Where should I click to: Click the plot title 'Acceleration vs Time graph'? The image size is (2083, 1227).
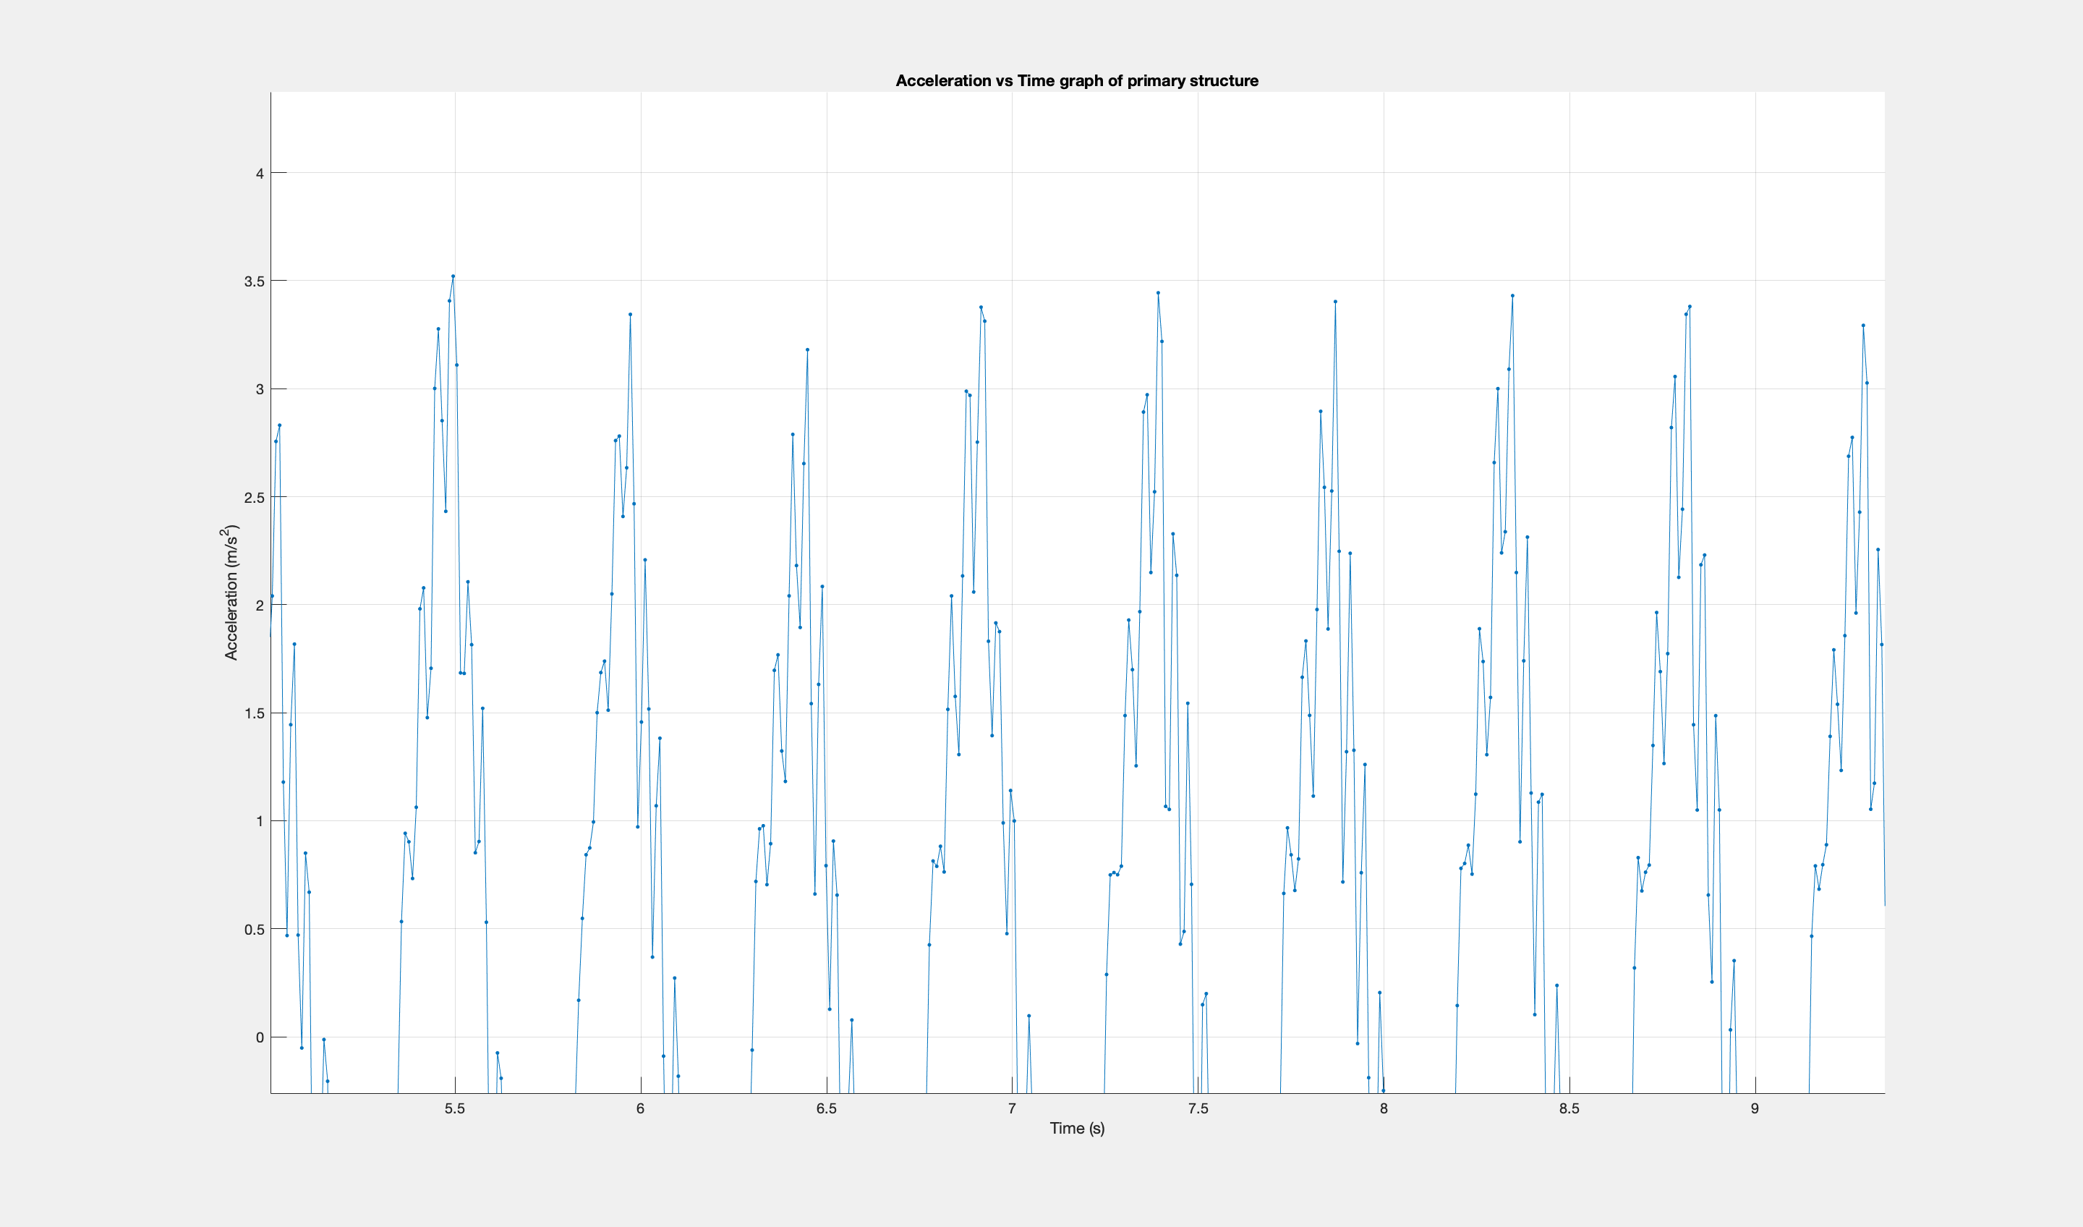[x=1076, y=81]
